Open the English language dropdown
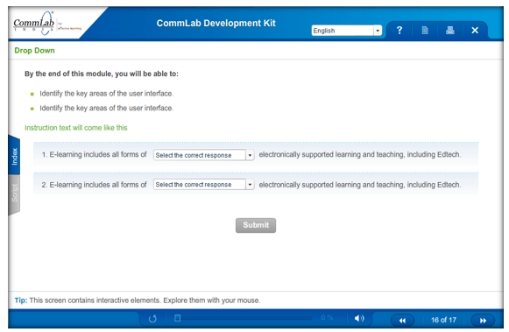 click(x=378, y=31)
